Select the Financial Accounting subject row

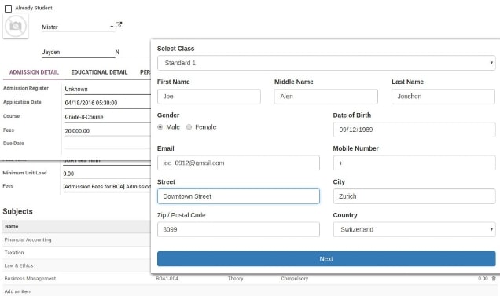[76, 240]
